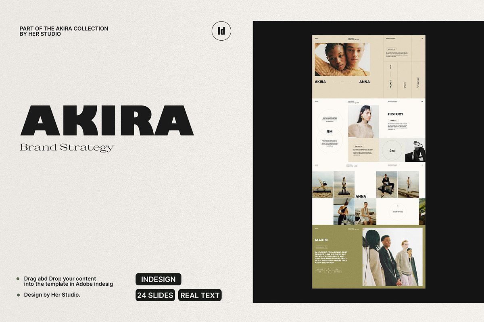
Task: Click the green bullet before "Drag abd Drop"
Action: (18, 279)
